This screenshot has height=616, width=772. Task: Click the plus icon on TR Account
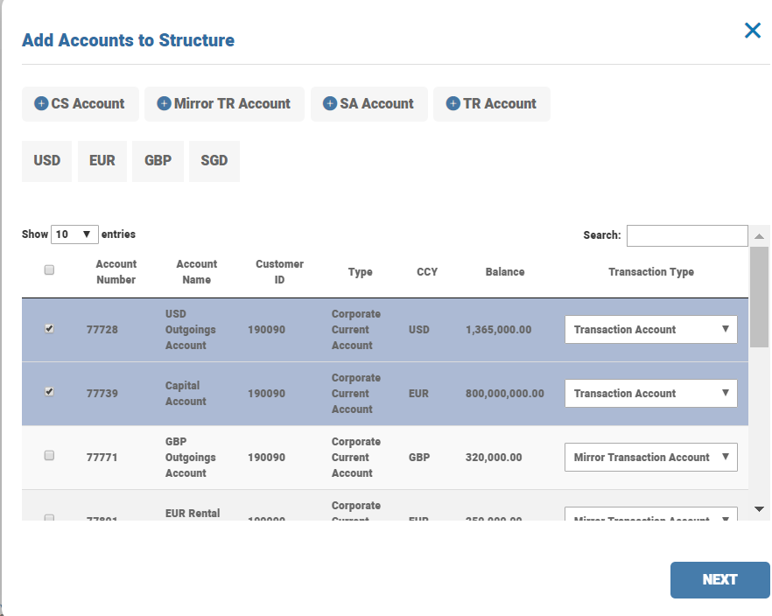point(453,103)
